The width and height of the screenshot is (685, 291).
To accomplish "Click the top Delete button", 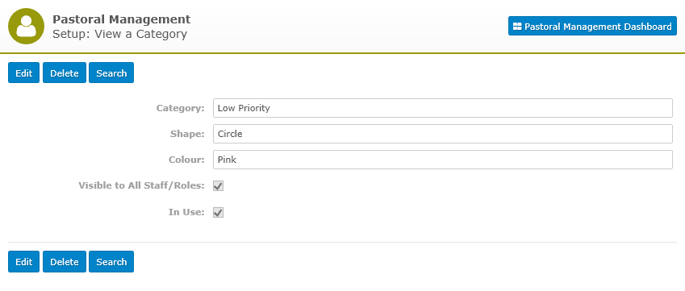I will (x=65, y=73).
